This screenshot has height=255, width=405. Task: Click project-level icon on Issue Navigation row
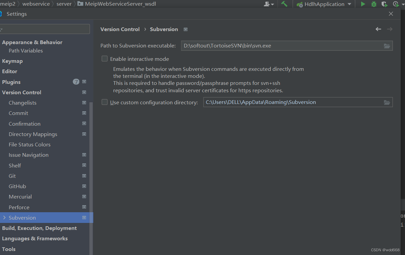coord(84,155)
